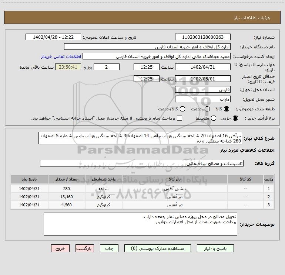285x275 pixels.
Task: Click the buyer organization name field
Action: [147, 47]
